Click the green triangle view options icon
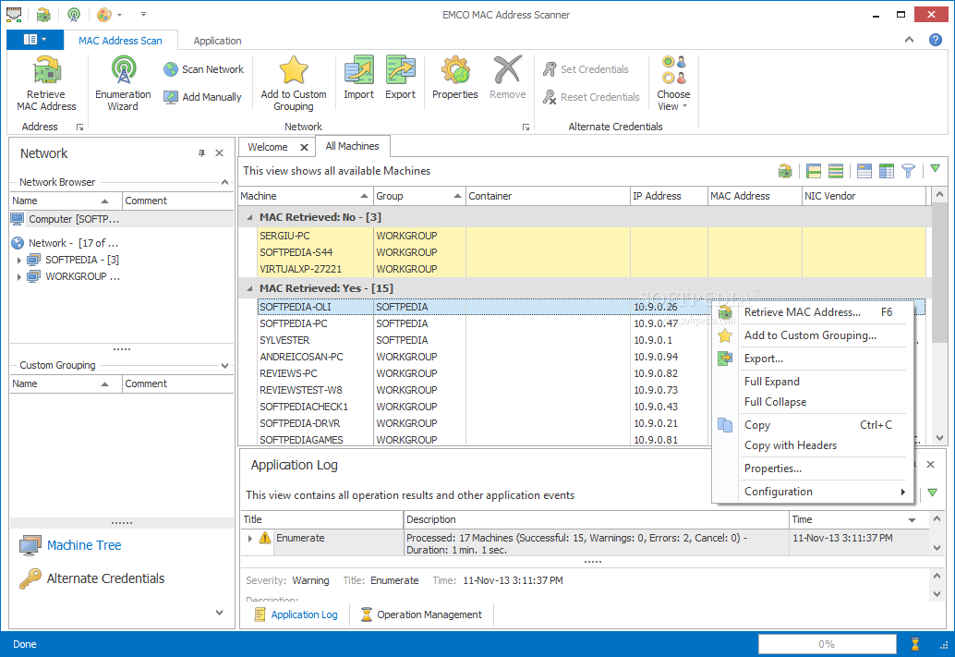This screenshot has width=955, height=657. pyautogui.click(x=935, y=168)
